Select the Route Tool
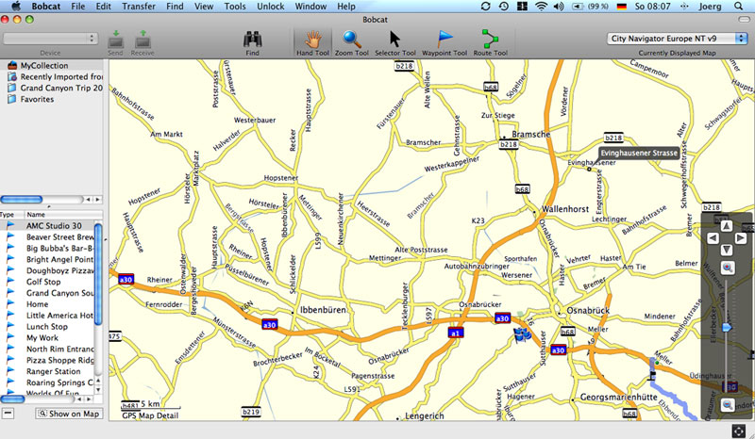This screenshot has height=439, width=755. (x=489, y=41)
